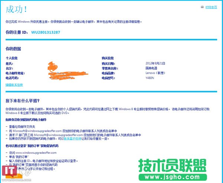Open the 联系客户支持 support link

pyautogui.click(x=73, y=139)
